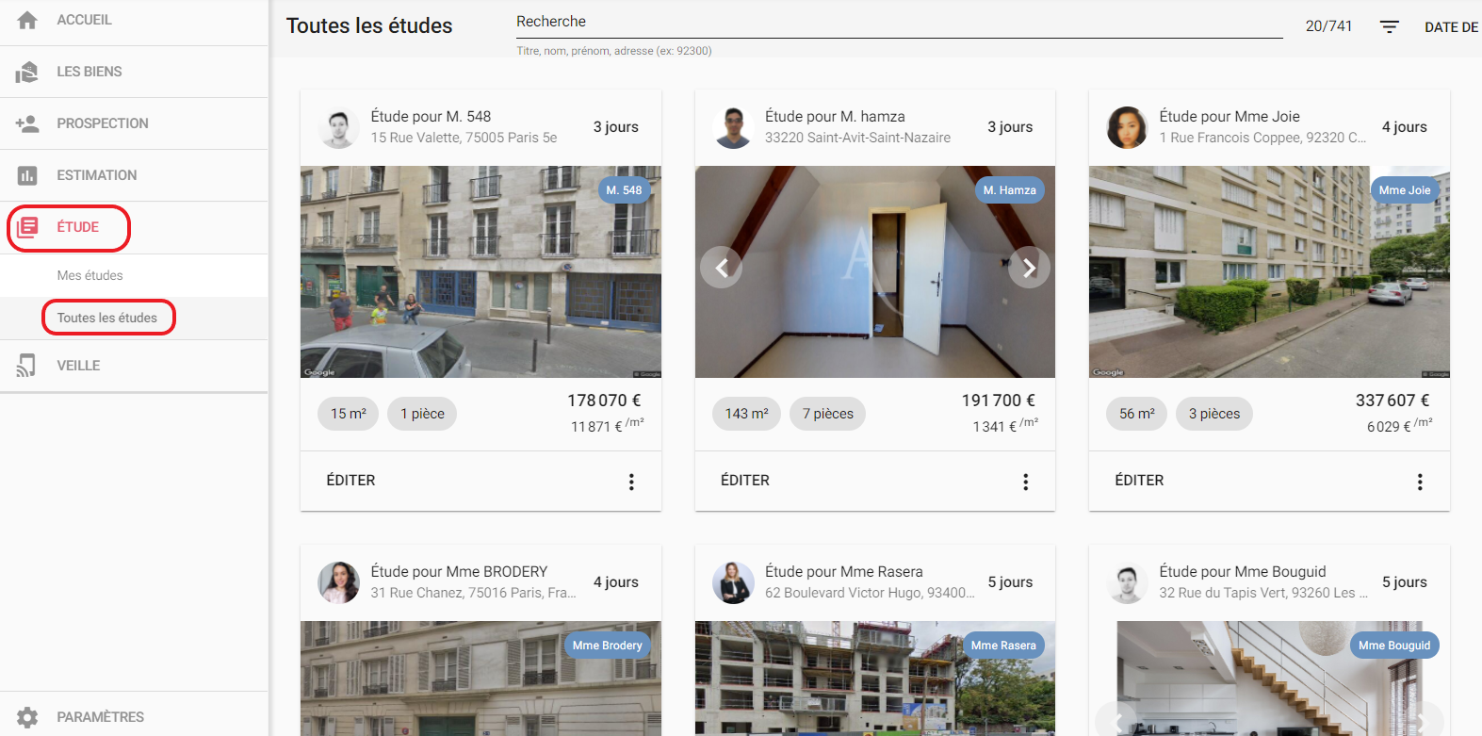Click ÉDITER on M. 548 study
This screenshot has width=1482, height=736.
click(350, 481)
